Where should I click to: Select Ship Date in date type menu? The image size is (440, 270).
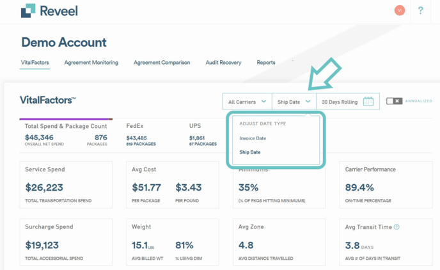coord(250,152)
